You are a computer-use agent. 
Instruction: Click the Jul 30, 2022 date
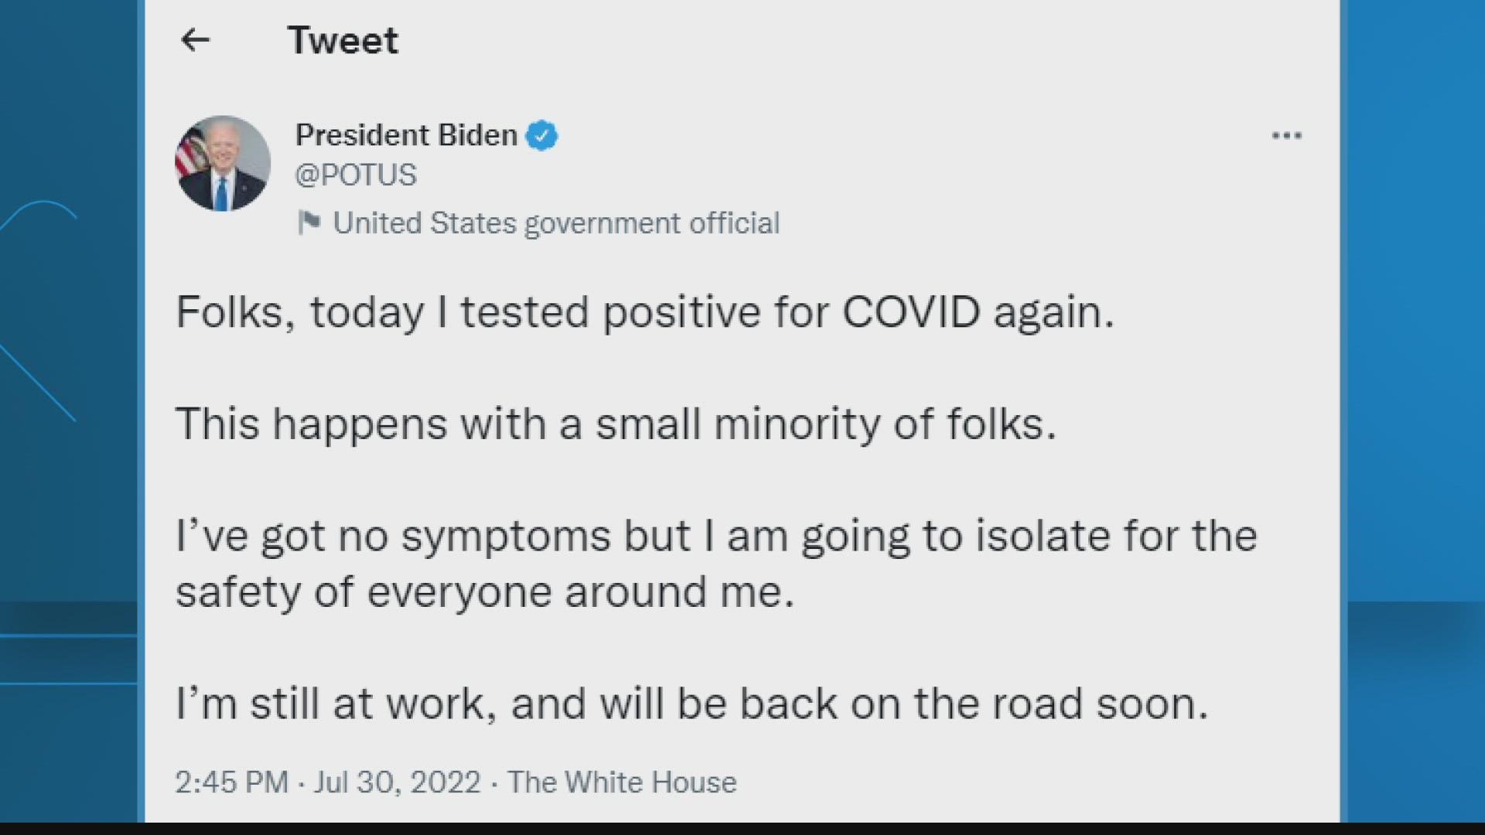pos(398,782)
